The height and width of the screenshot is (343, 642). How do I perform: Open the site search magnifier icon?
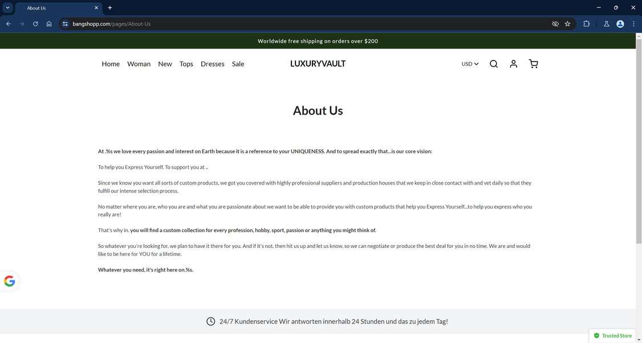click(494, 64)
